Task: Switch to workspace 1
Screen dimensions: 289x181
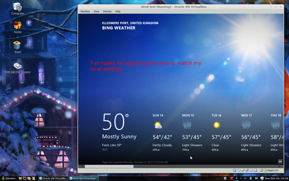Action: (x=237, y=178)
